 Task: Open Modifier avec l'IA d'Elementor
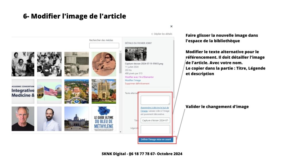[x=139, y=77]
